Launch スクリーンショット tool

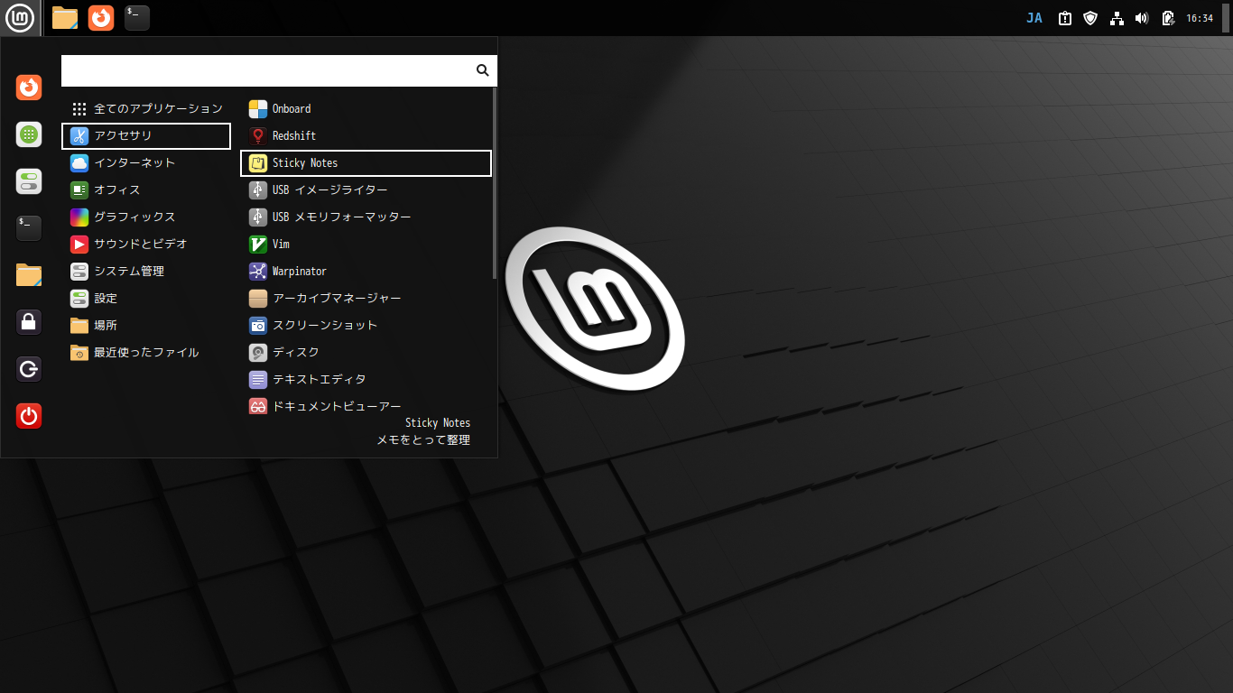tap(366, 326)
